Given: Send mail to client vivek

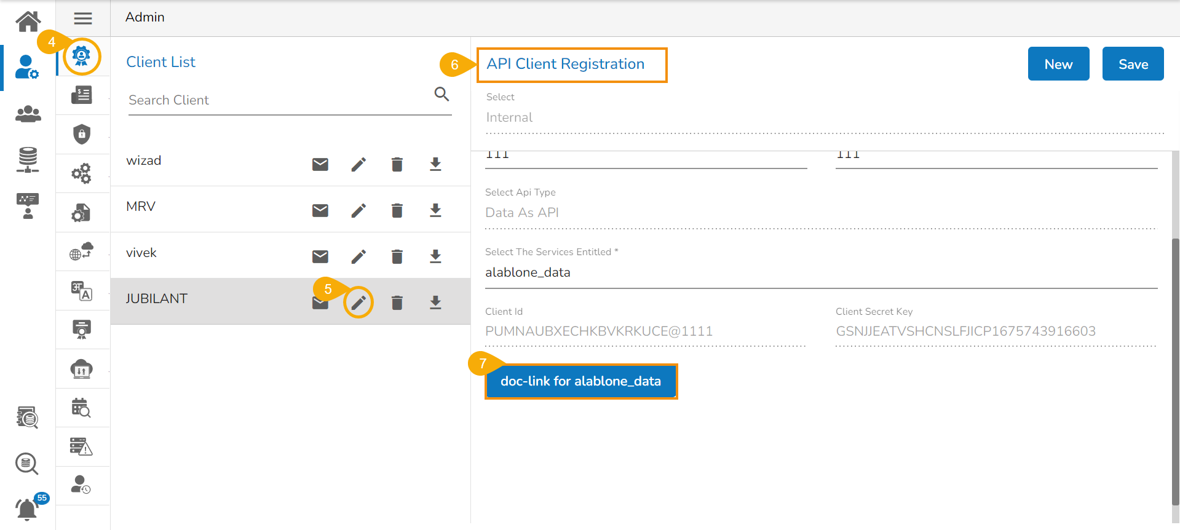Looking at the screenshot, I should click(320, 256).
